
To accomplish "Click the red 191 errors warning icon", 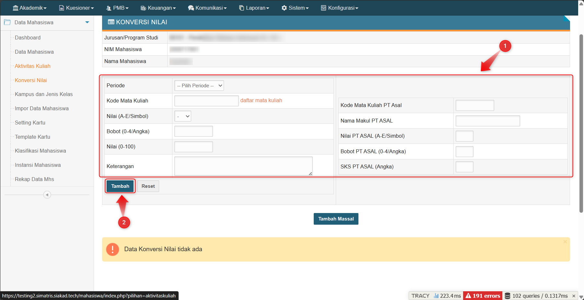I will click(x=468, y=295).
